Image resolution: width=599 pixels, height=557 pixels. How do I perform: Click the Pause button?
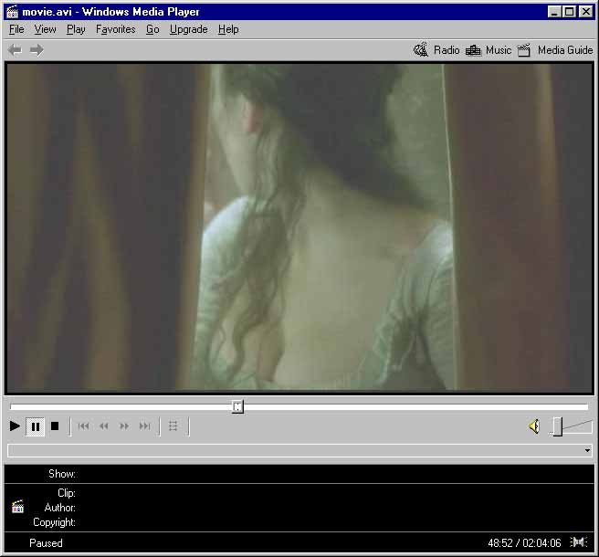coord(35,426)
